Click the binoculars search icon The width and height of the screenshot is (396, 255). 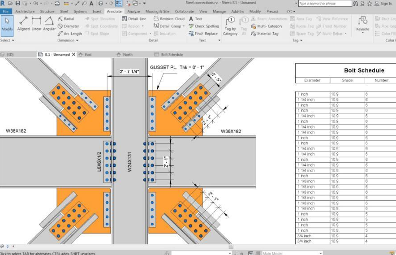click(355, 4)
